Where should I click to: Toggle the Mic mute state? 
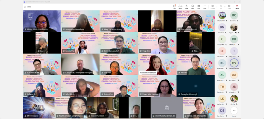[221, 7]
